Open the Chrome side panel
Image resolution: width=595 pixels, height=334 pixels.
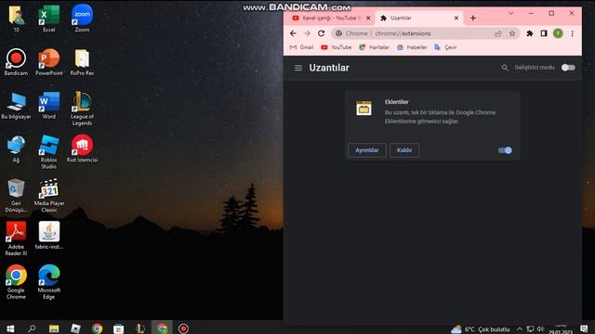click(544, 33)
